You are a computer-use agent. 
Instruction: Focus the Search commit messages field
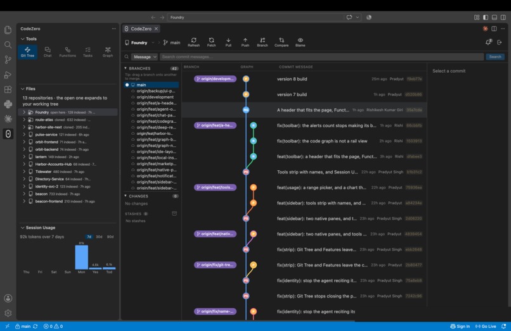tap(321, 56)
